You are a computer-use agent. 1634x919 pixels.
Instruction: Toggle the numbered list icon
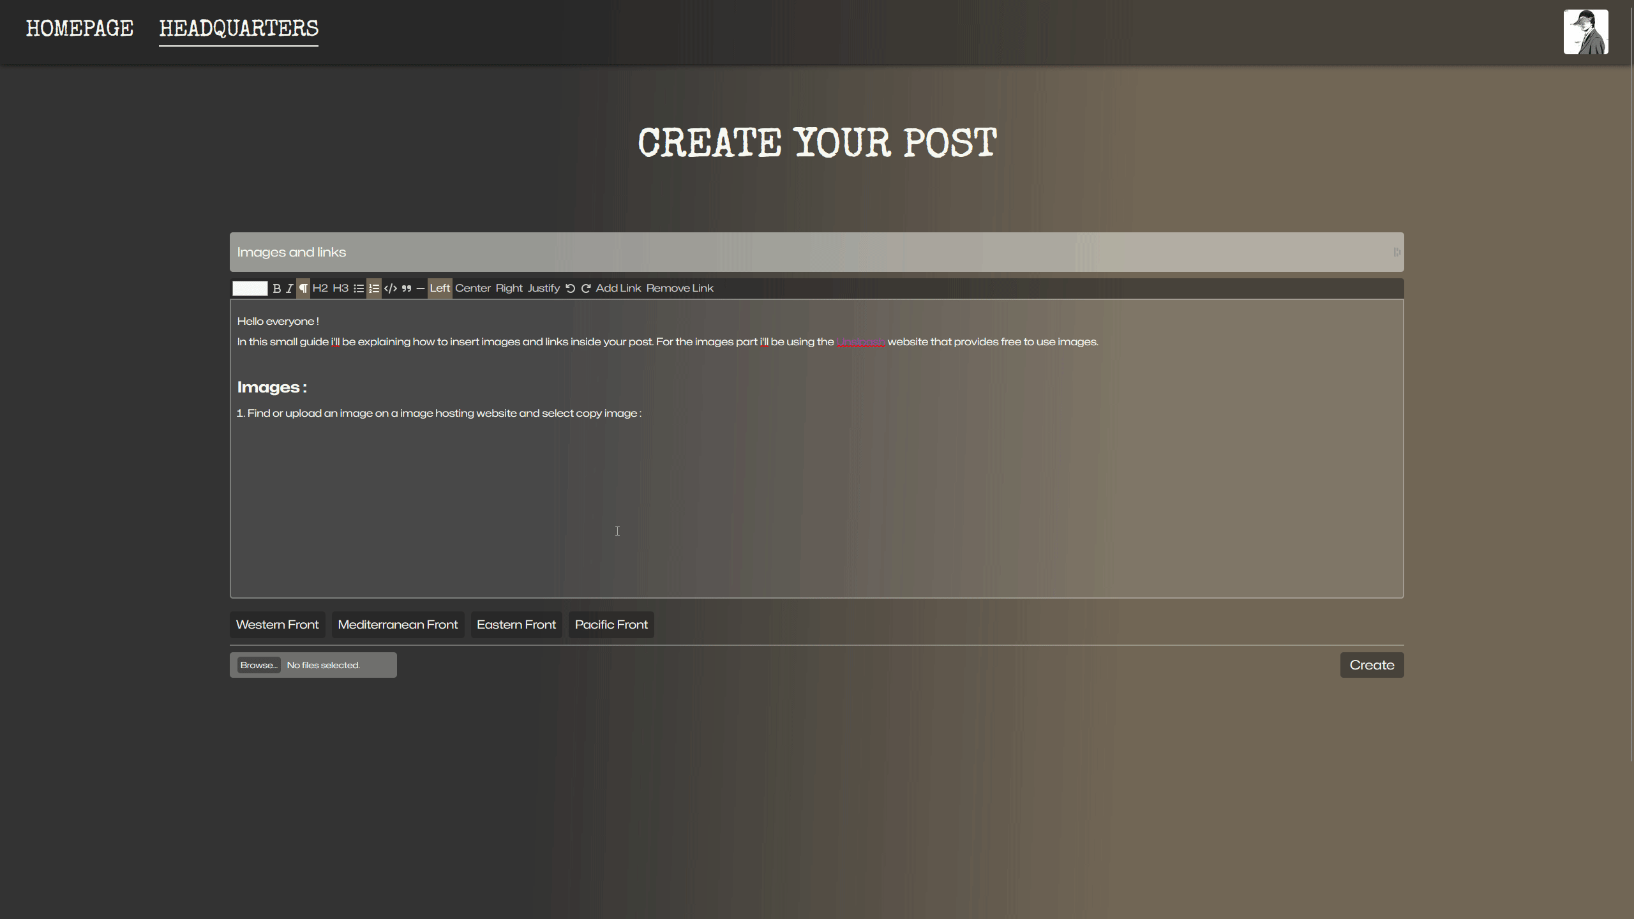pos(374,288)
